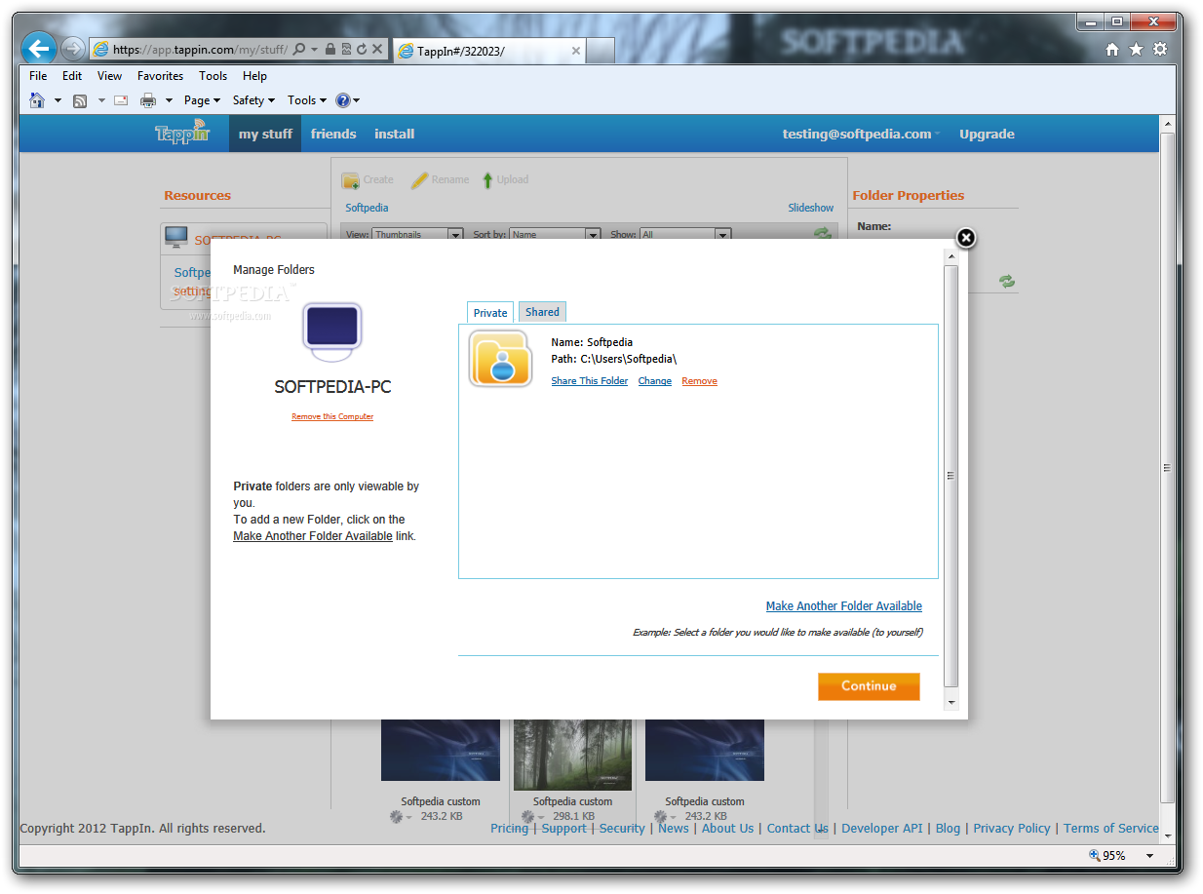
Task: Click the computer icon in Resources panel
Action: click(176, 237)
